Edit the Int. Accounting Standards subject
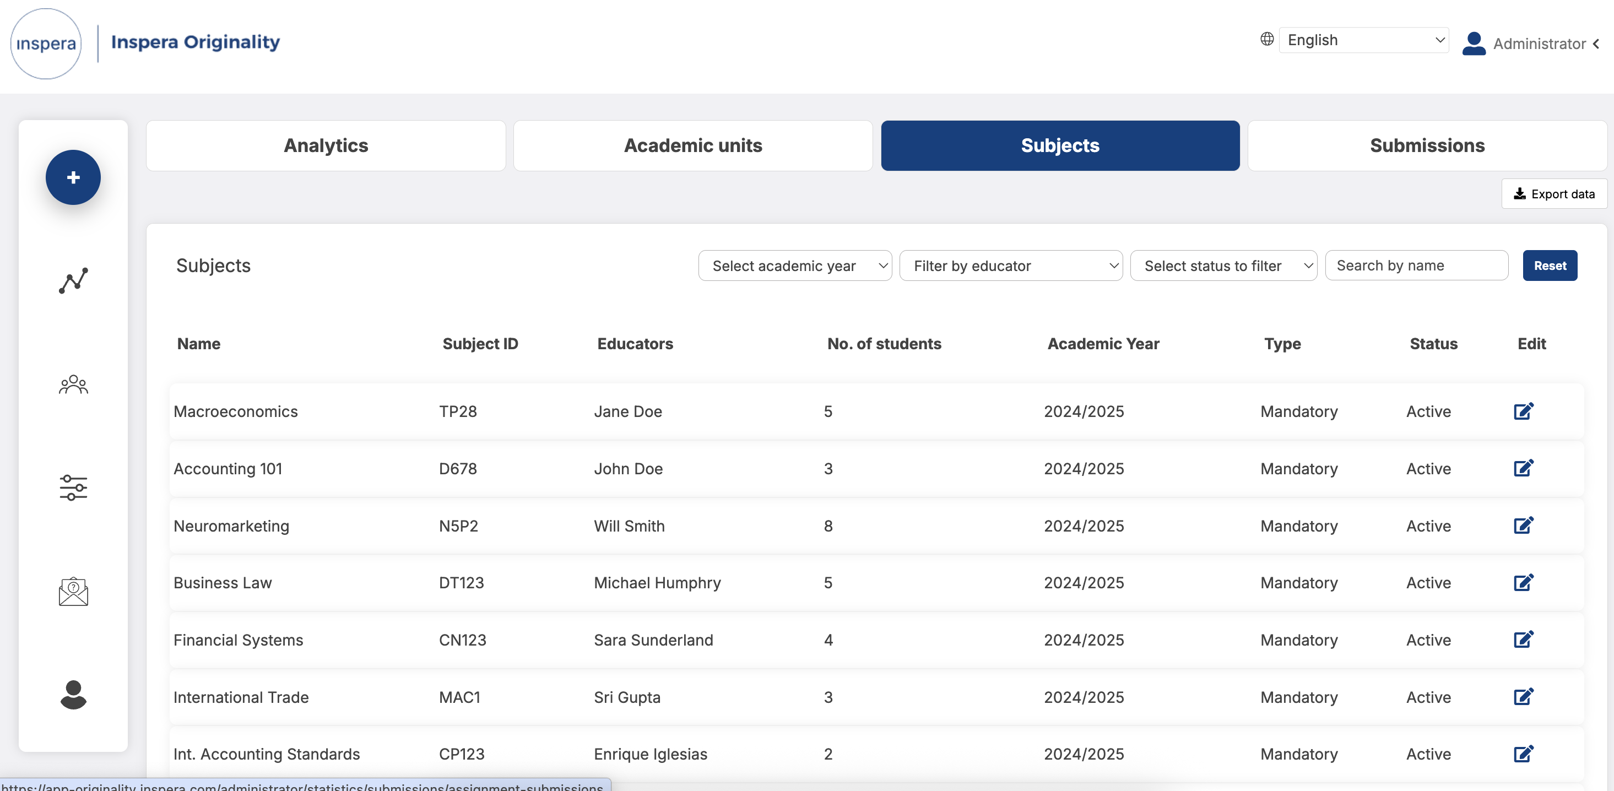Viewport: 1614px width, 791px height. (1523, 754)
